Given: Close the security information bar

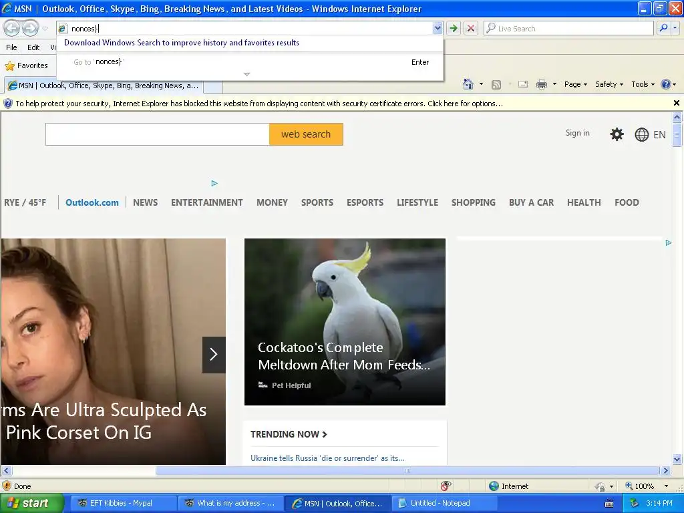Looking at the screenshot, I should point(676,103).
